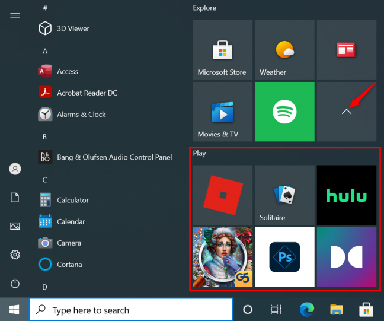Click the Cortana circle on the taskbar
Screen dimensions: 384x321
pyautogui.click(x=248, y=310)
